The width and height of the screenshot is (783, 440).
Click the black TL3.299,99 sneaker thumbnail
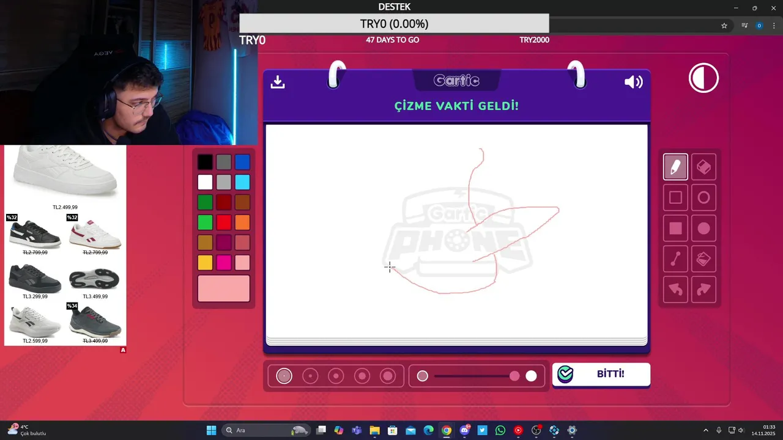click(35, 279)
